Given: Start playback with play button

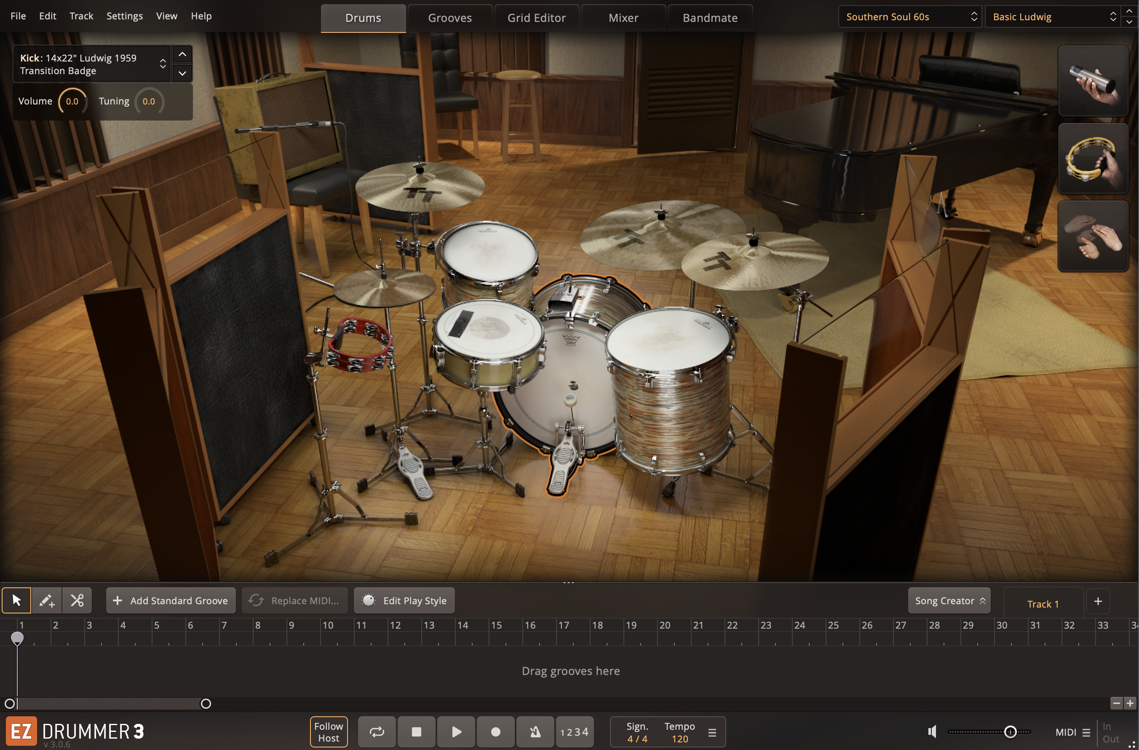Looking at the screenshot, I should click(456, 732).
